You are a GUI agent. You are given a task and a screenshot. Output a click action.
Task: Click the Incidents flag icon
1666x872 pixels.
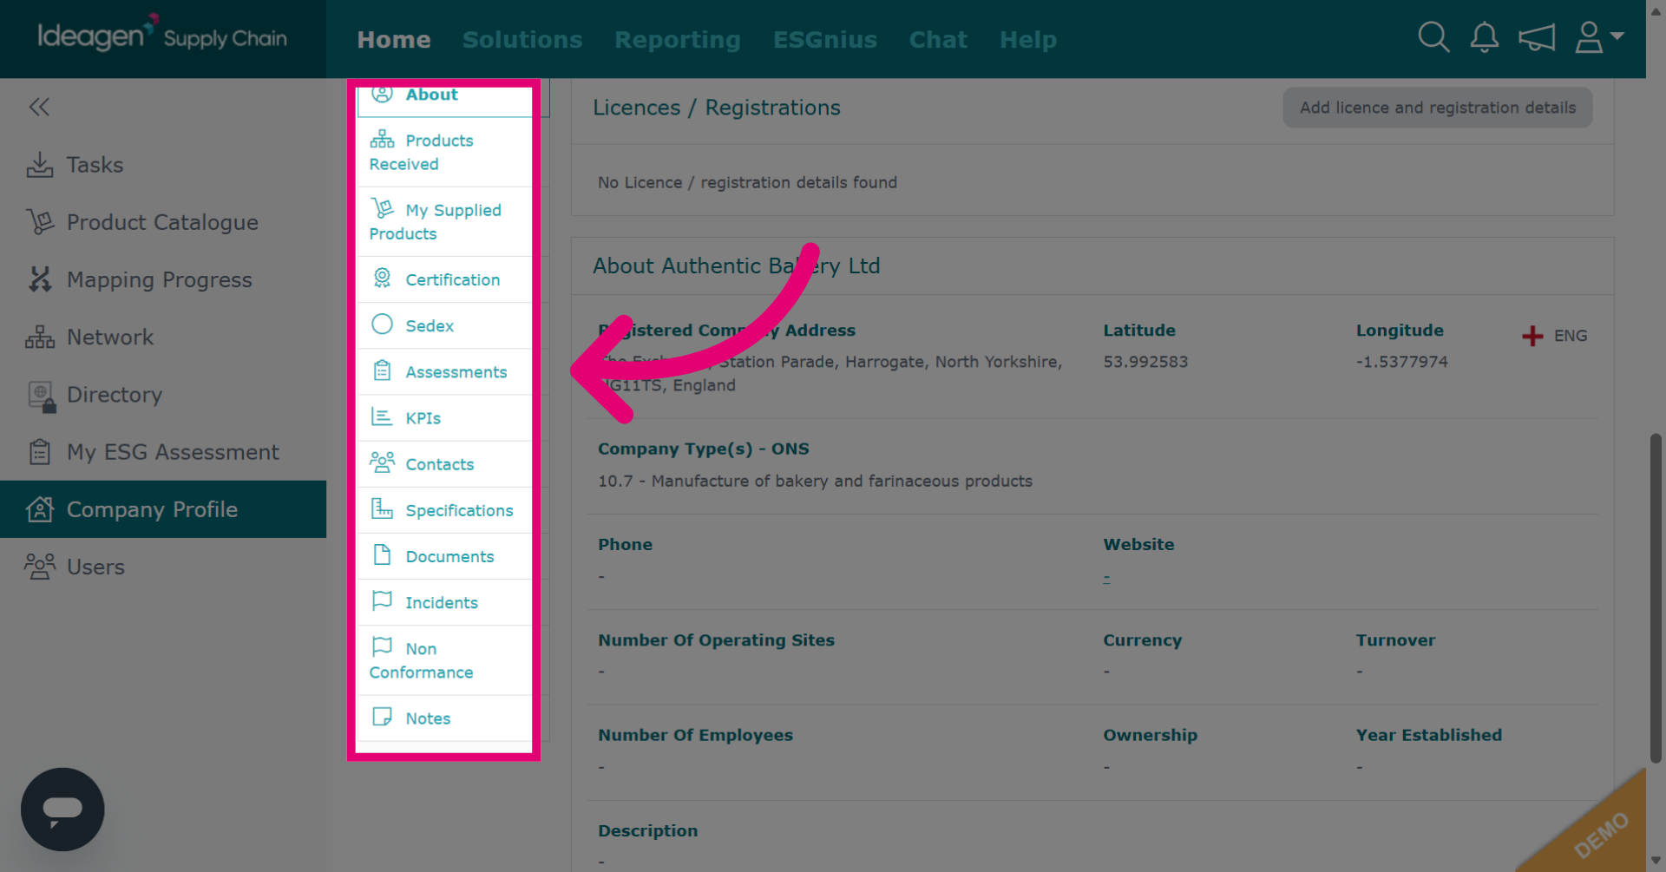382,600
